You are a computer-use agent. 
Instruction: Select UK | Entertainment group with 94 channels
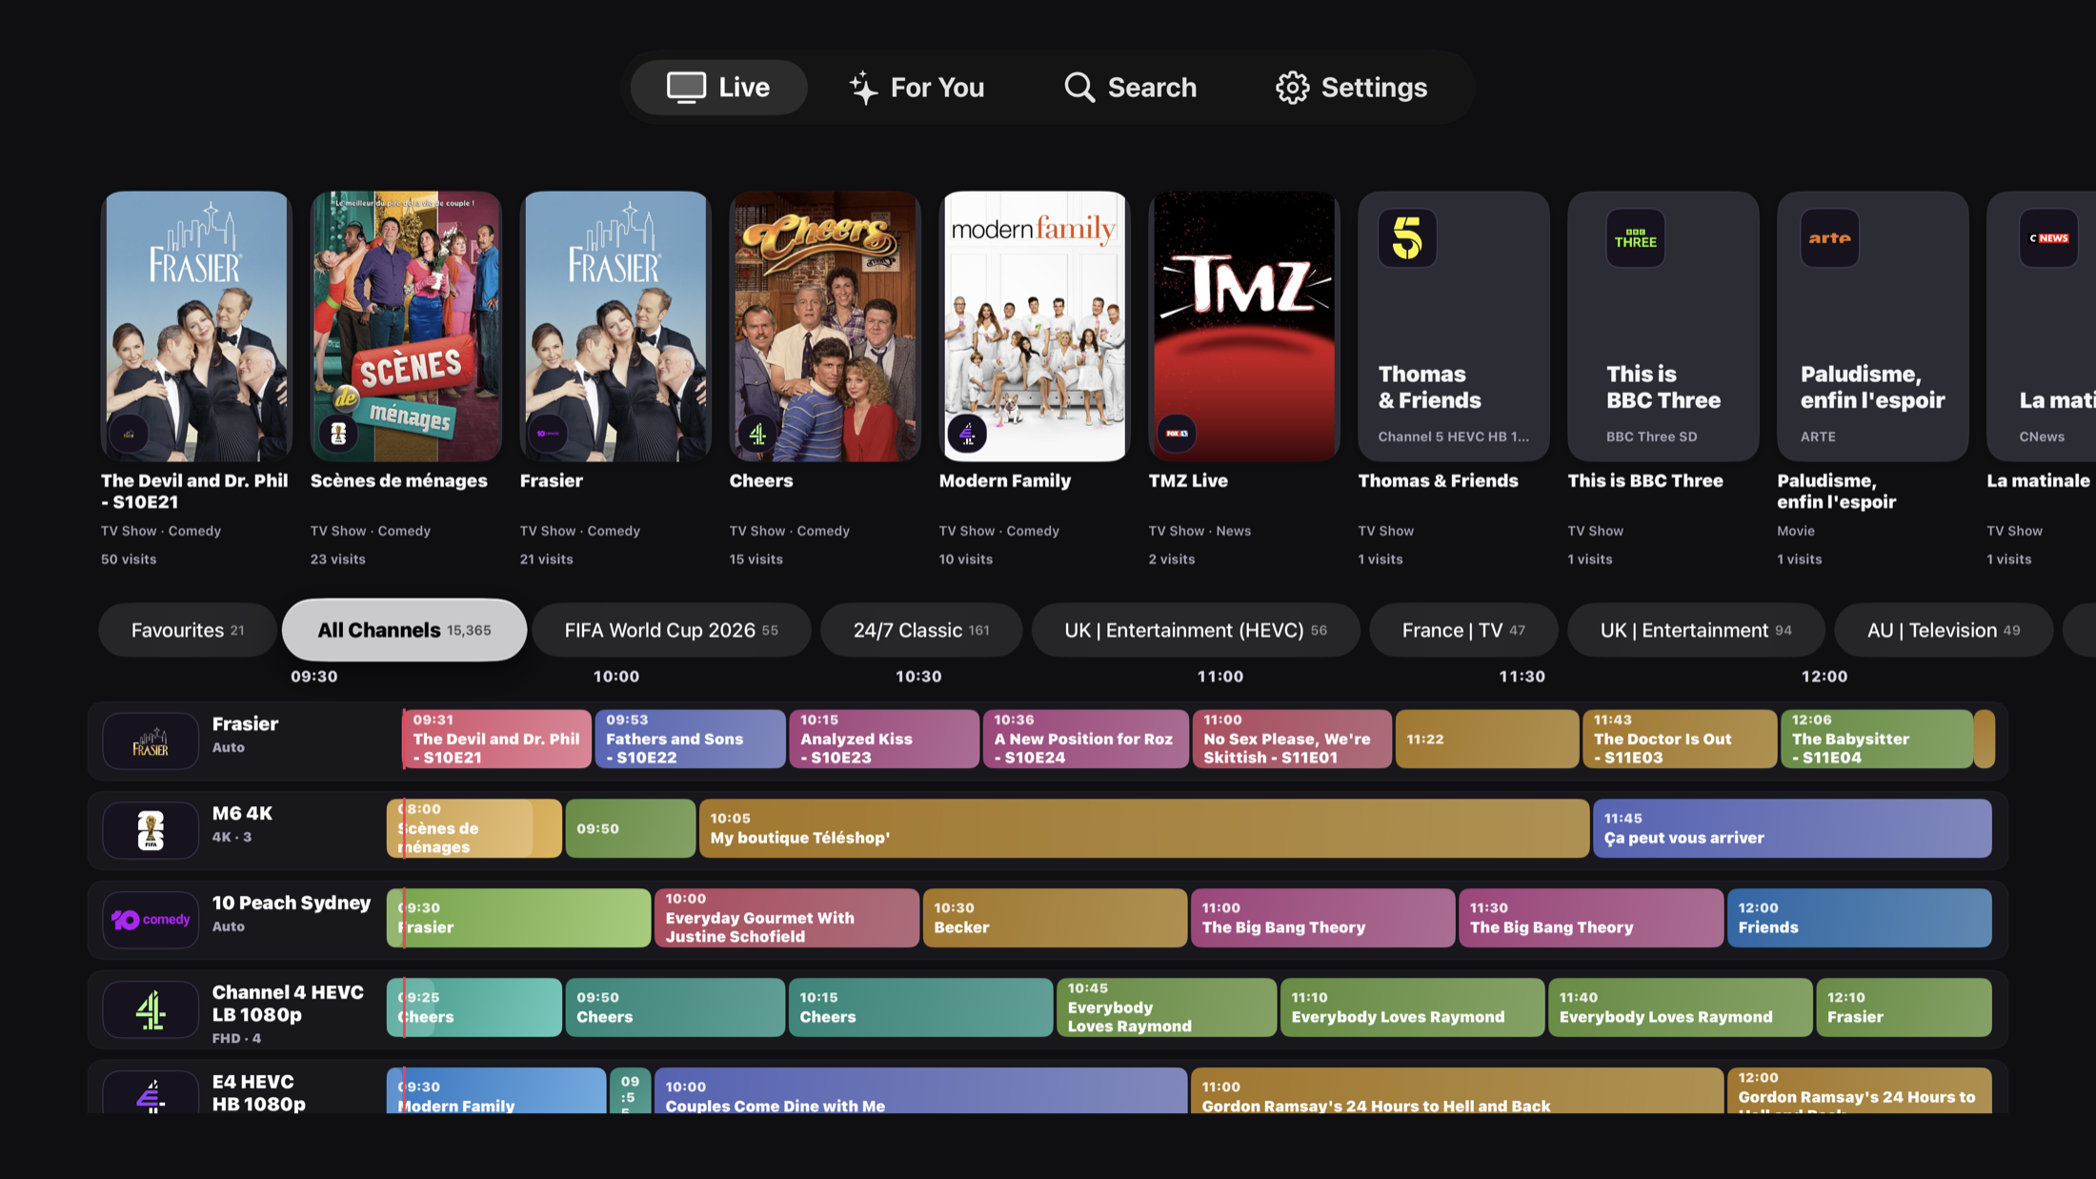pos(1696,630)
